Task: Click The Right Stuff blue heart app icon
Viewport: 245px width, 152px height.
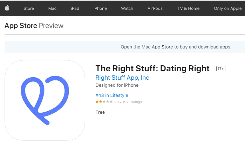Action: tap(45, 100)
